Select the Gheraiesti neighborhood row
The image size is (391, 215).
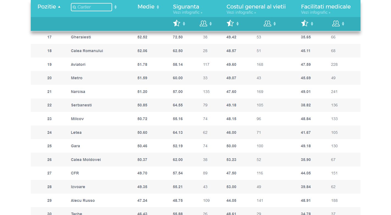81,37
